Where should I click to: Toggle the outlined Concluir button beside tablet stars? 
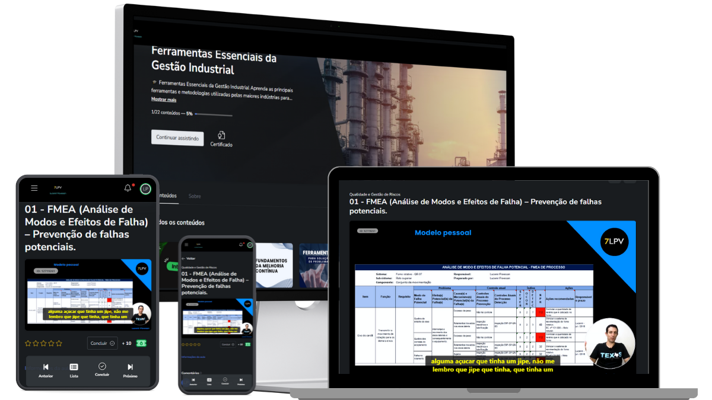(x=102, y=343)
